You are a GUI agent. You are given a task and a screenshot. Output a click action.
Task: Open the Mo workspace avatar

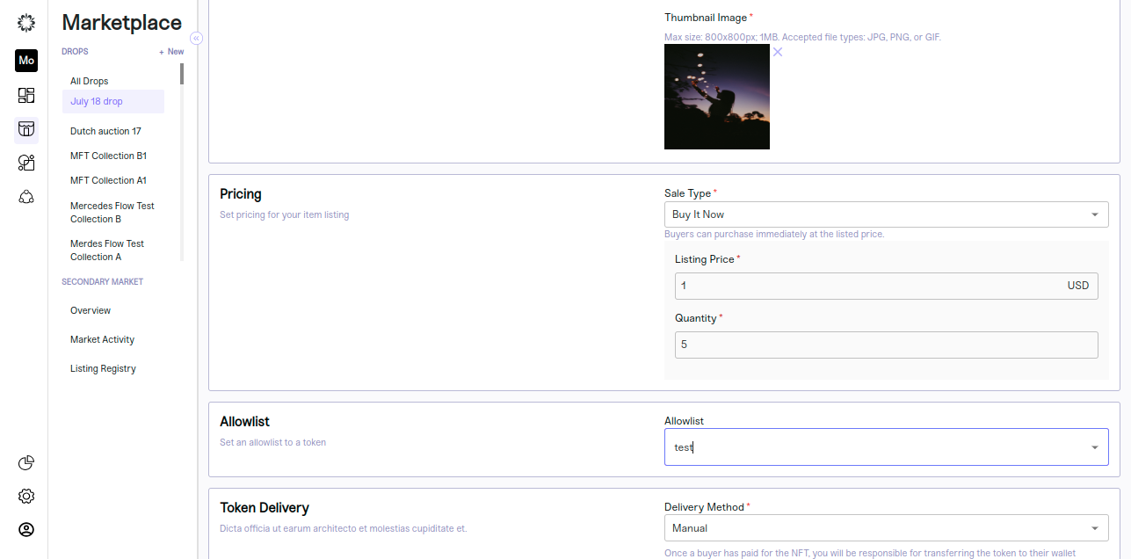[26, 61]
